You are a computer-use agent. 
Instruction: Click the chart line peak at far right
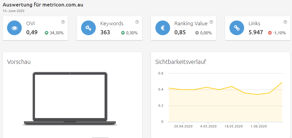[x=282, y=82]
